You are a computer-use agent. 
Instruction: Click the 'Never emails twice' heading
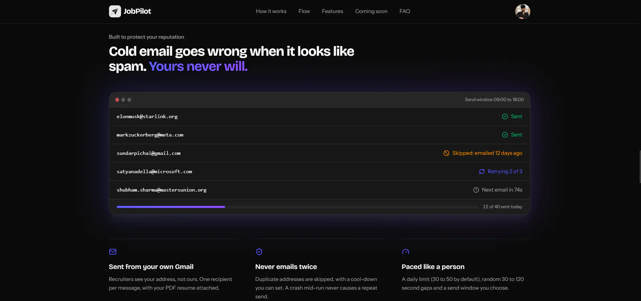pyautogui.click(x=286, y=267)
